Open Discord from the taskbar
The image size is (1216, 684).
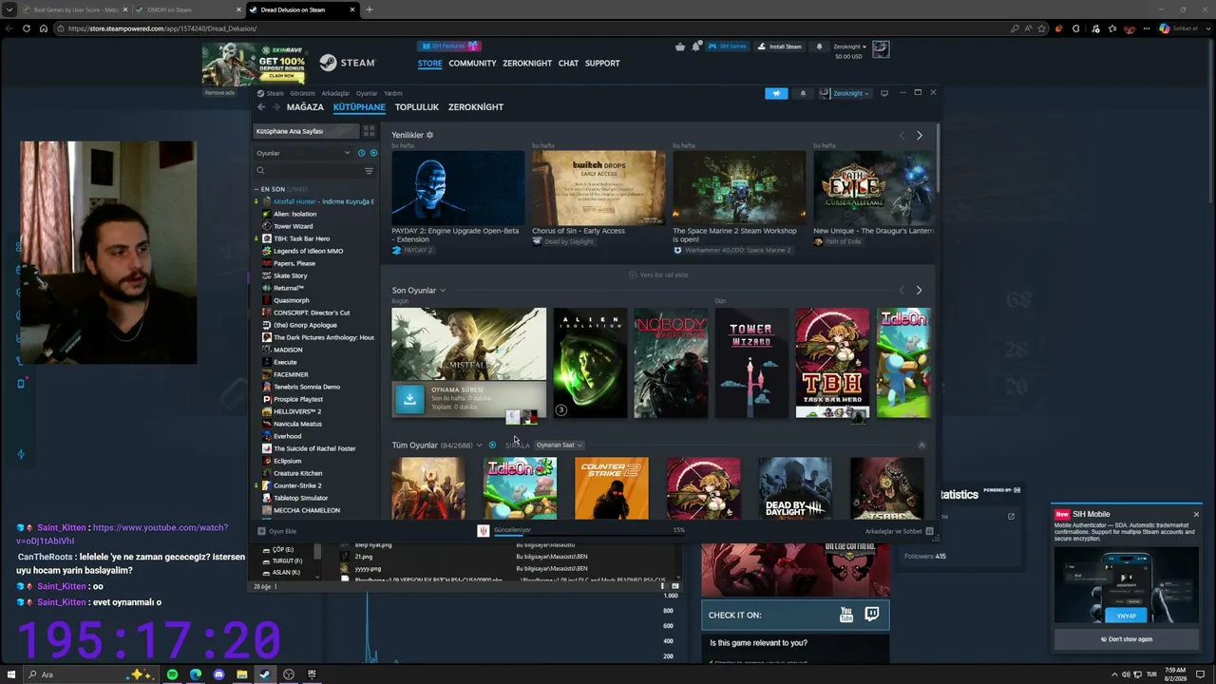pos(218,674)
